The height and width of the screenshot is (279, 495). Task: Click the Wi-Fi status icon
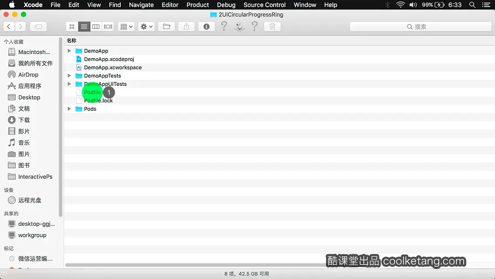[x=400, y=5]
